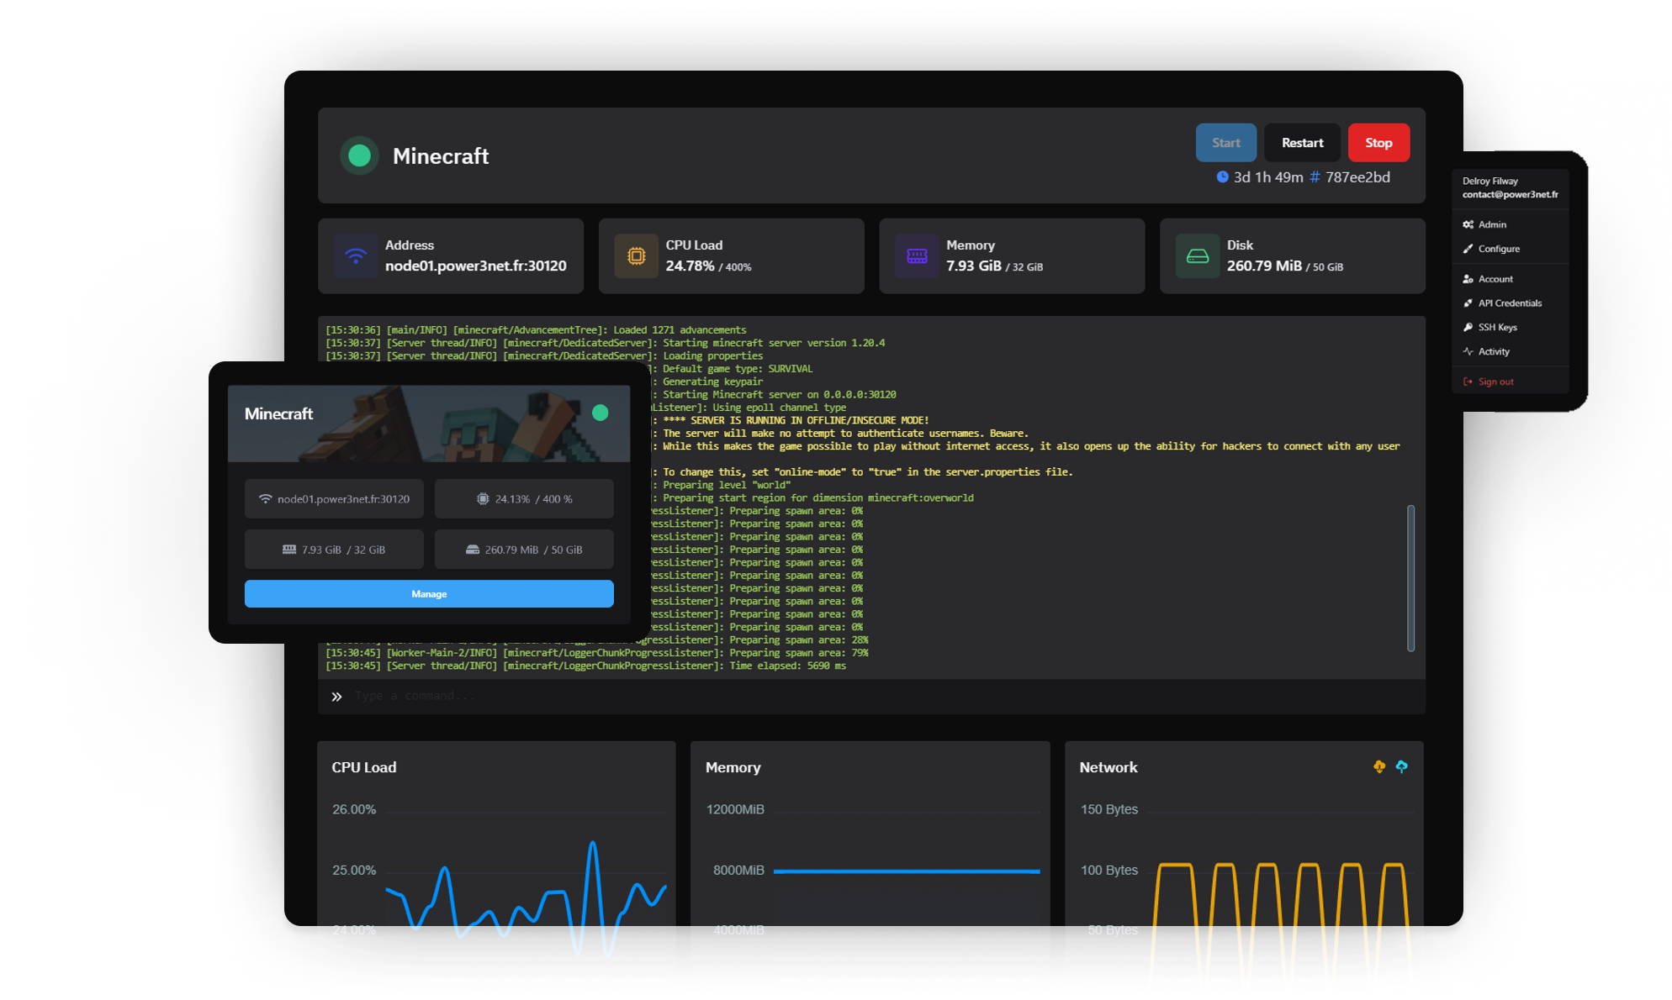Click the memory icon beside 7.93 GiB on card
The width and height of the screenshot is (1672, 1000).
coord(288,550)
